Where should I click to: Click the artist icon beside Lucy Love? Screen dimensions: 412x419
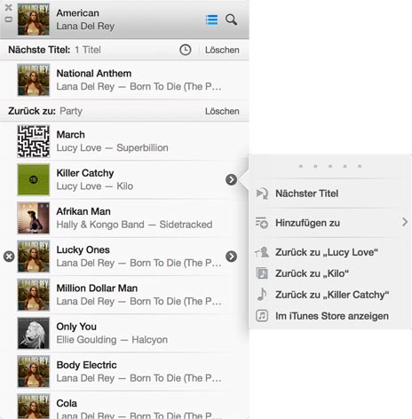[x=262, y=252]
